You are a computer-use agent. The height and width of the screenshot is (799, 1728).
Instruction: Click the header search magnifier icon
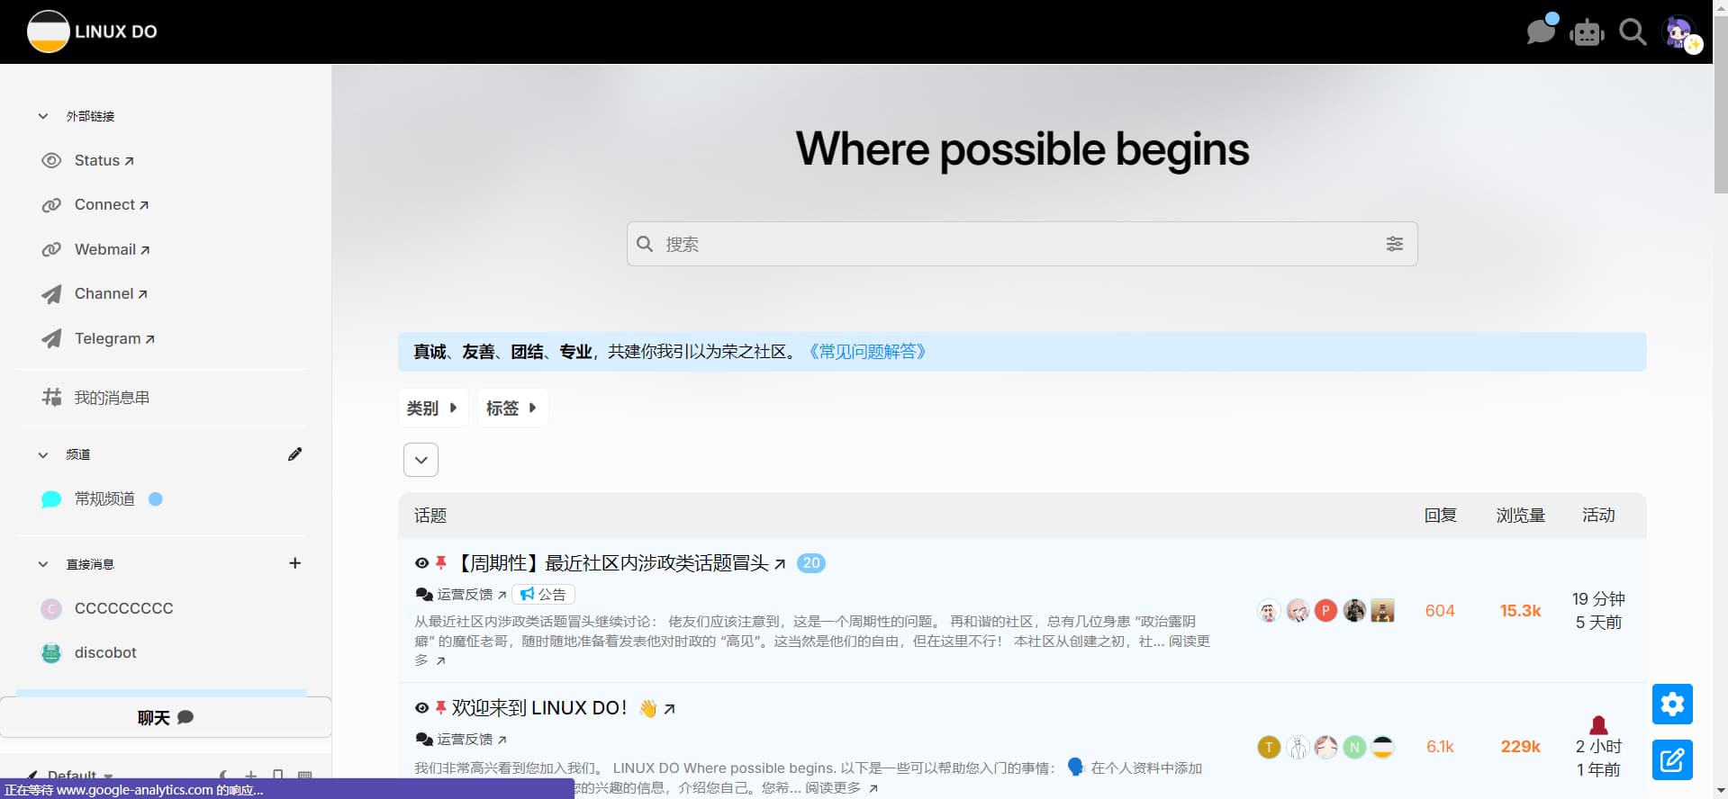[x=1633, y=32]
